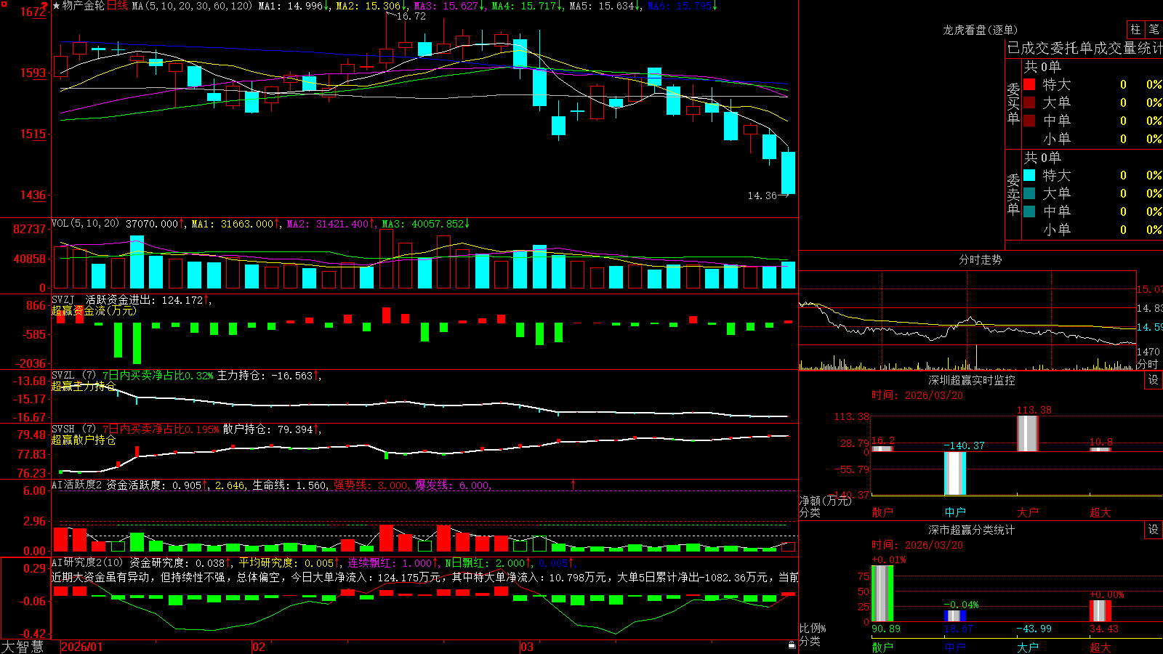Click the 深市超赢分类统计 panel title

click(x=971, y=530)
